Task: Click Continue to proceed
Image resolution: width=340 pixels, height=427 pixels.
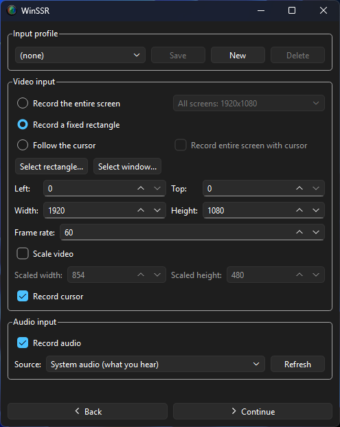Action: coord(253,411)
